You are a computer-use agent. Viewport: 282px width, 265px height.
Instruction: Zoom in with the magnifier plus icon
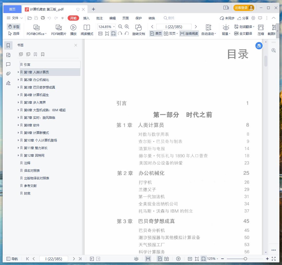coord(127,27)
